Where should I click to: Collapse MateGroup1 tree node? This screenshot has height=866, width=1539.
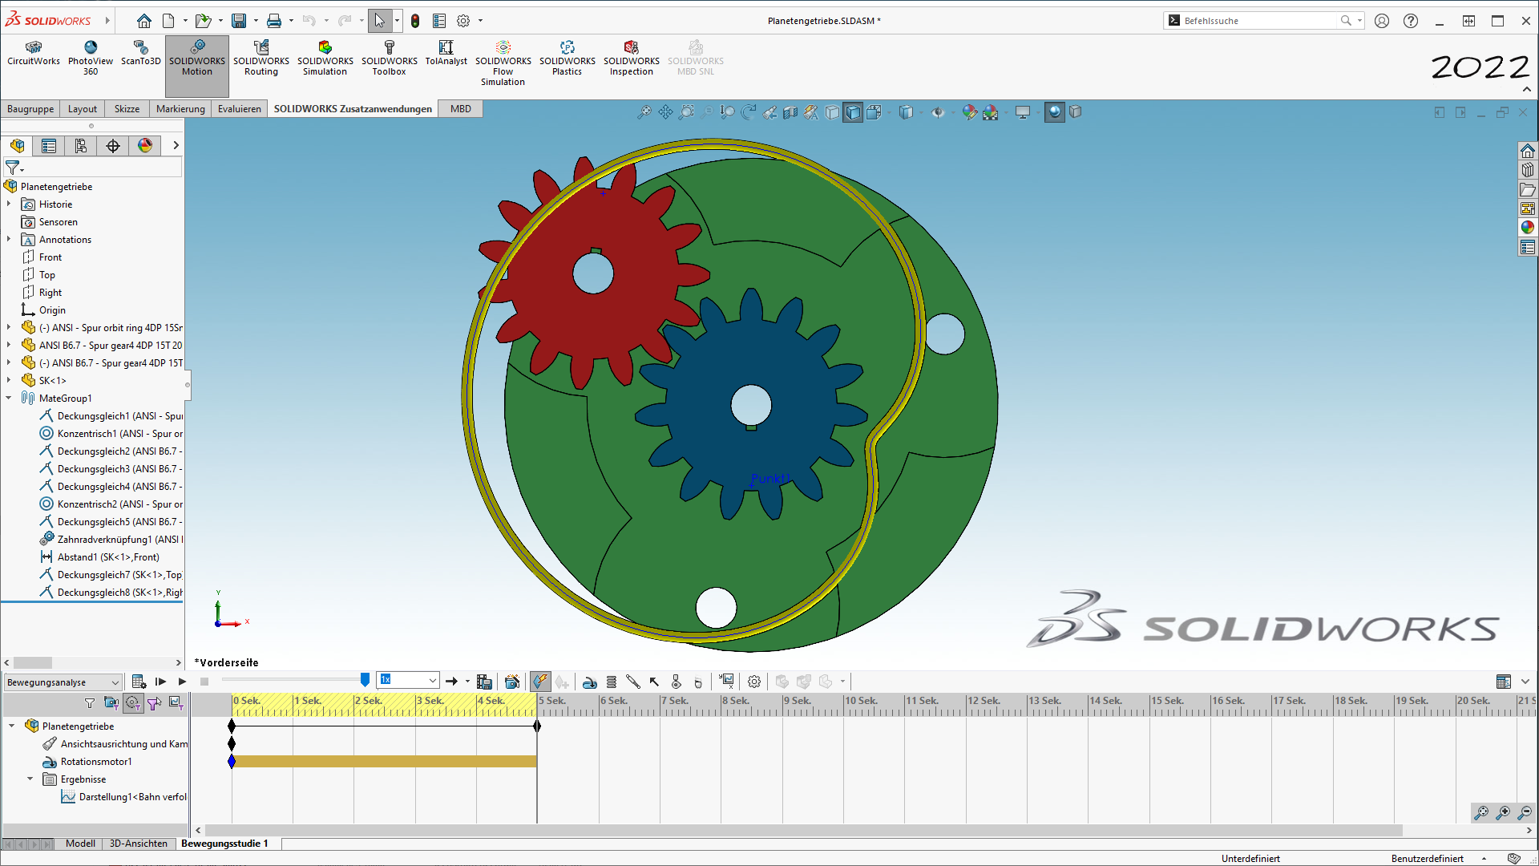click(x=9, y=399)
